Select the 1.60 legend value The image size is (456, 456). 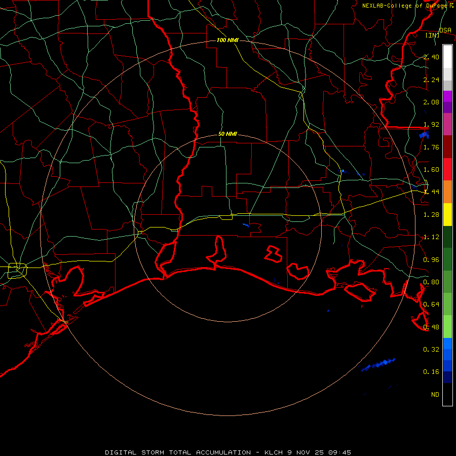(431, 170)
